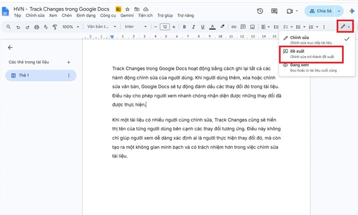358x215 pixels.
Task: Add a new document tab with plus
Action: [x=69, y=62]
